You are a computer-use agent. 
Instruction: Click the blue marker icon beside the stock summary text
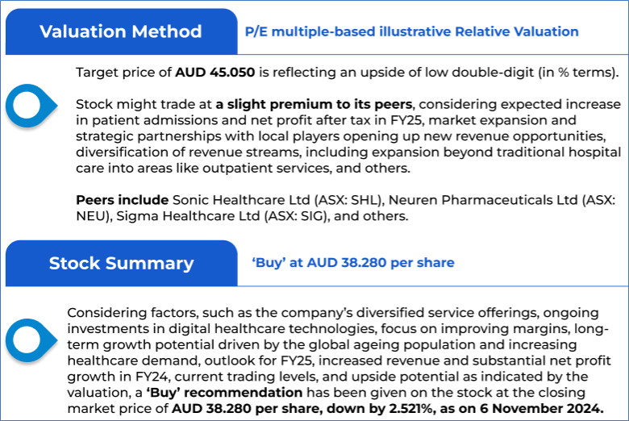coord(31,340)
